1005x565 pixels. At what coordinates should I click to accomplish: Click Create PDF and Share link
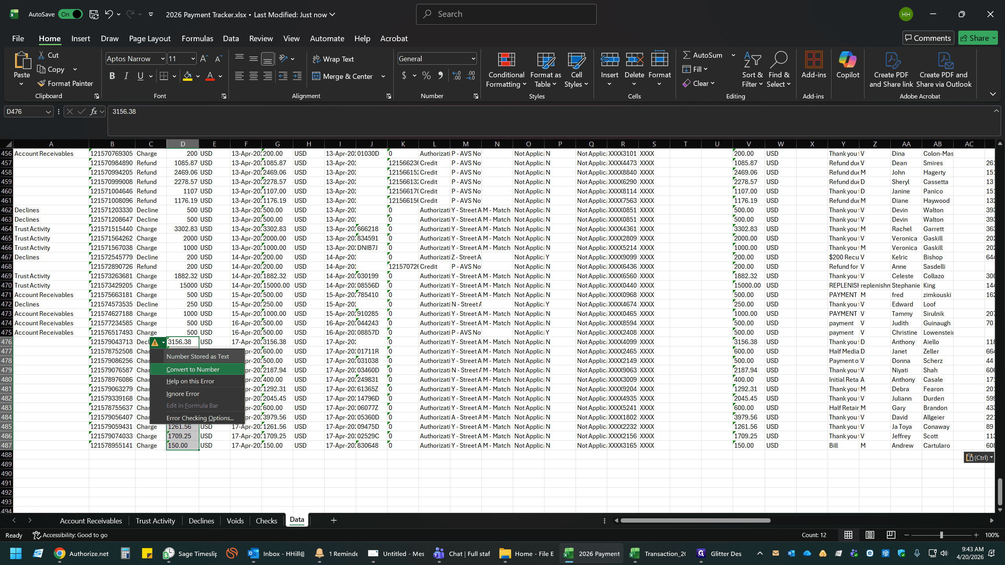891,71
